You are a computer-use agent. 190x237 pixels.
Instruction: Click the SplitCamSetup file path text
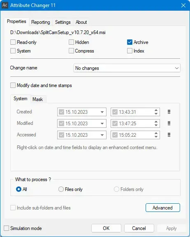[58, 32]
